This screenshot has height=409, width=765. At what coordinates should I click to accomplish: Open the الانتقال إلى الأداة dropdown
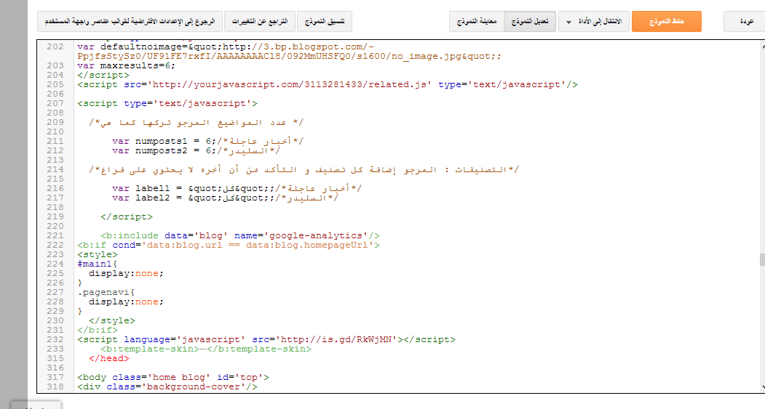pyautogui.click(x=594, y=21)
